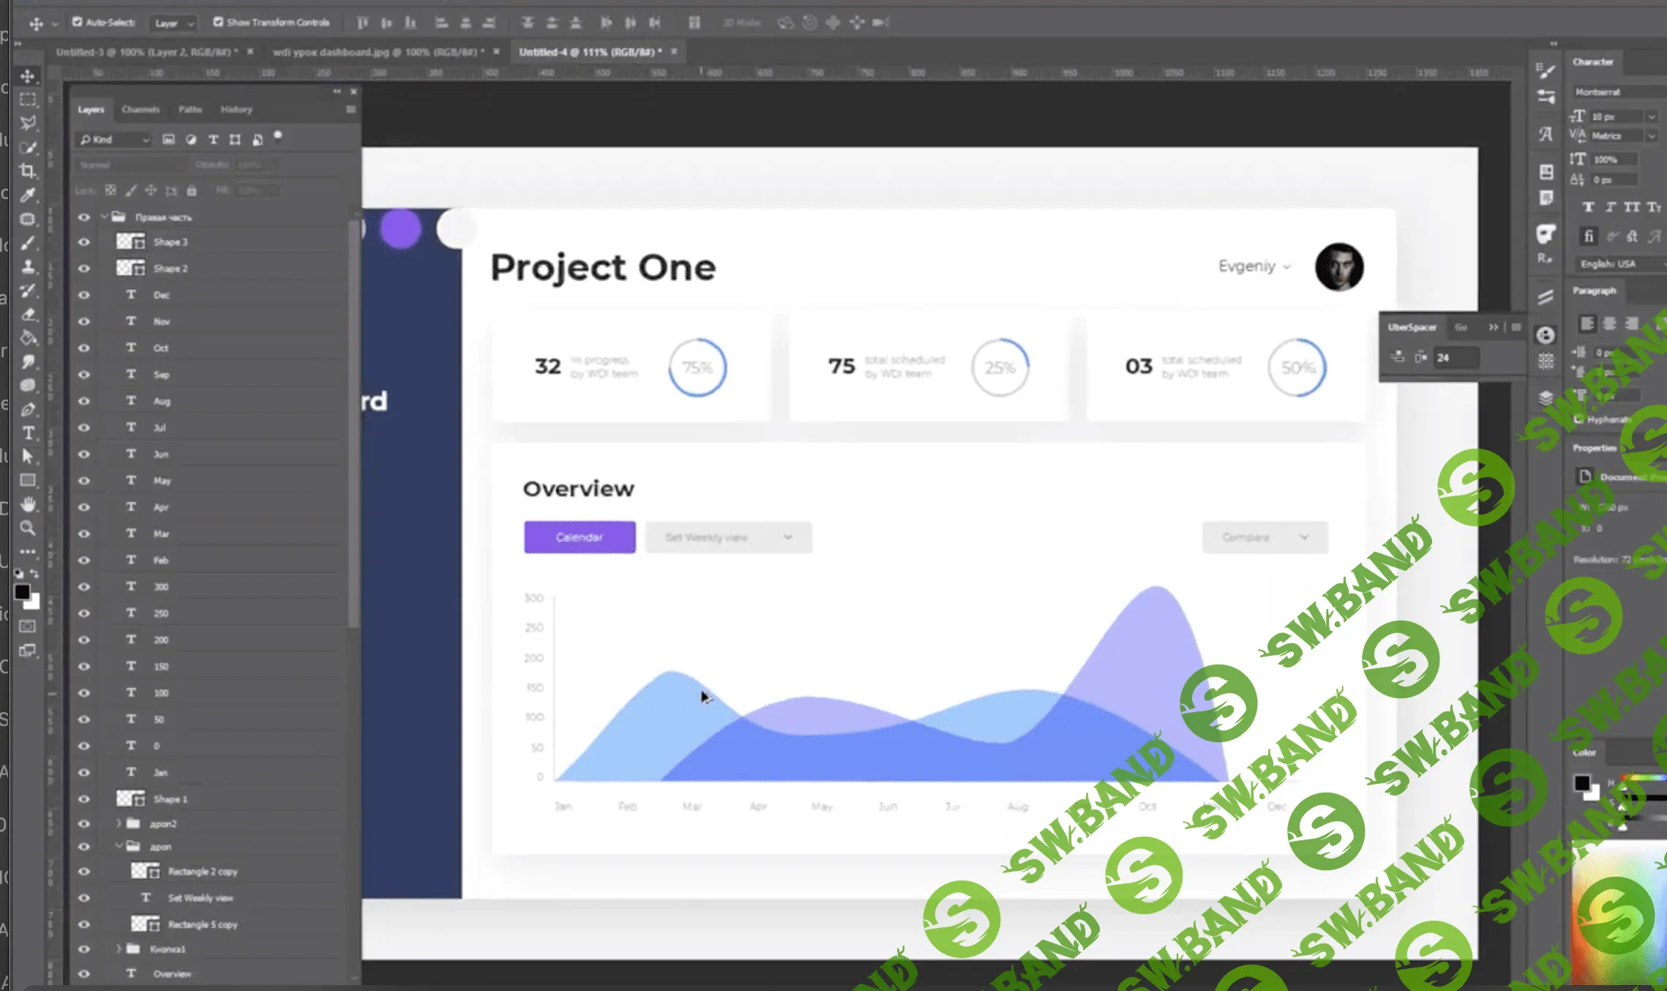Viewport: 1667px width, 991px height.
Task: Switch to the Channels tab
Action: [x=141, y=109]
